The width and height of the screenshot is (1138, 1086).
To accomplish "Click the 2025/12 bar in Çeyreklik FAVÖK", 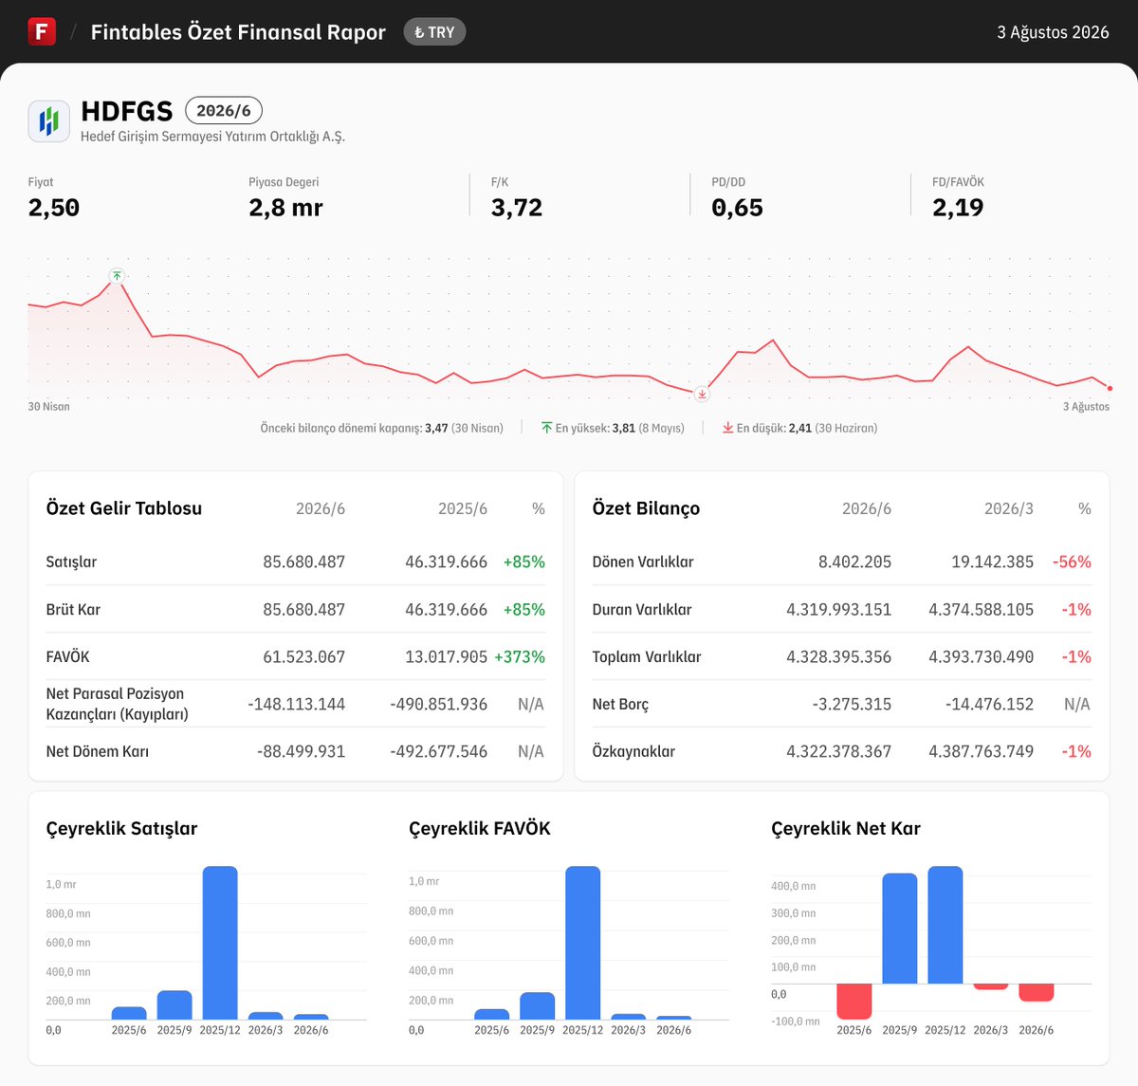I will (x=583, y=943).
